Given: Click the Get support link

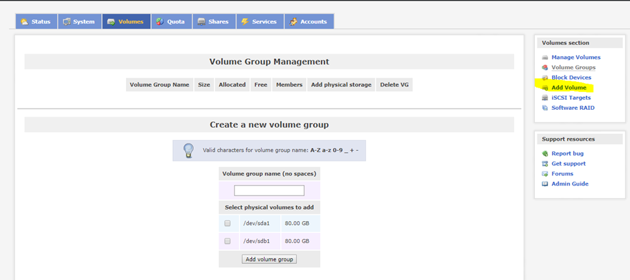Looking at the screenshot, I should (x=568, y=163).
